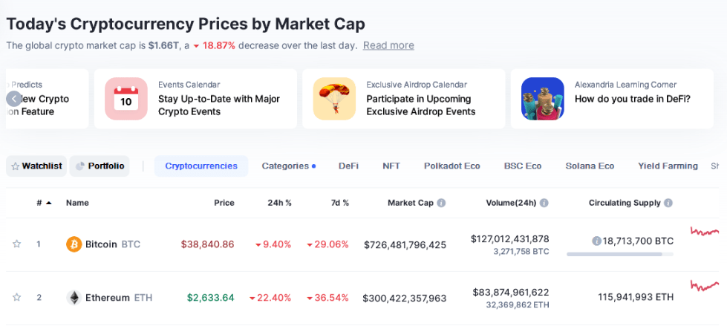Open the Alexandria Learning Corner thumbnail
Image resolution: width=727 pixels, height=329 pixels.
[542, 99]
